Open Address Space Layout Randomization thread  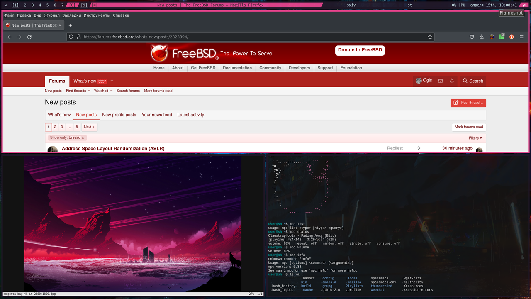(113, 149)
